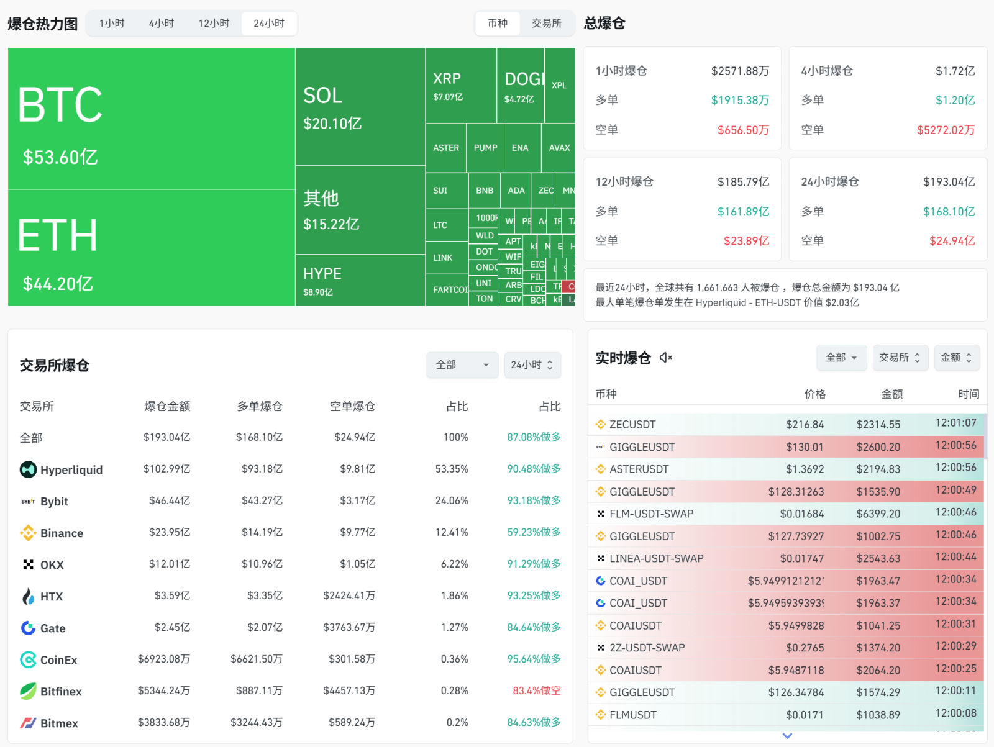Click the CoinEx logo icon
Image resolution: width=994 pixels, height=747 pixels.
tap(28, 659)
